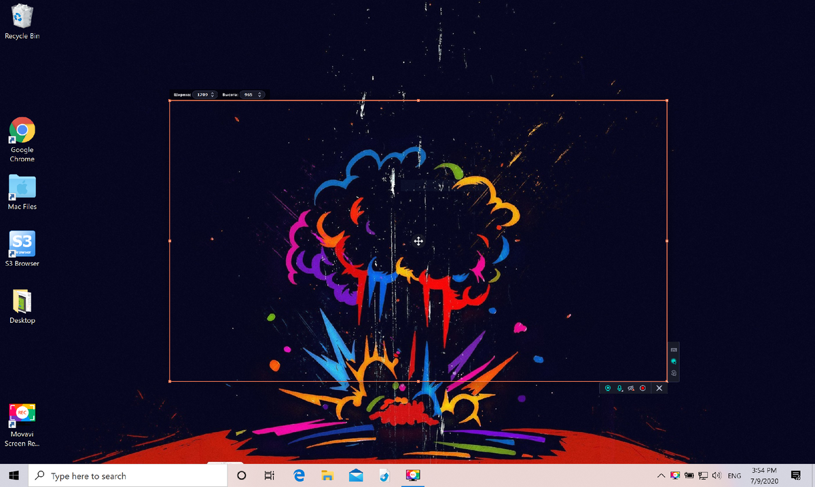Click the top-left capture frame handle
This screenshot has width=815, height=487.
pos(169,100)
